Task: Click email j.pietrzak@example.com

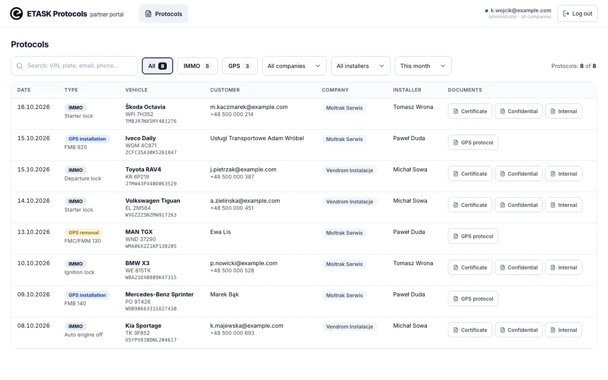Action: [243, 170]
